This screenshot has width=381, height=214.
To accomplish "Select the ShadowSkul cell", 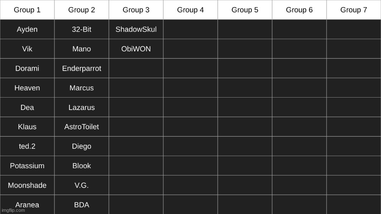I will click(136, 30).
